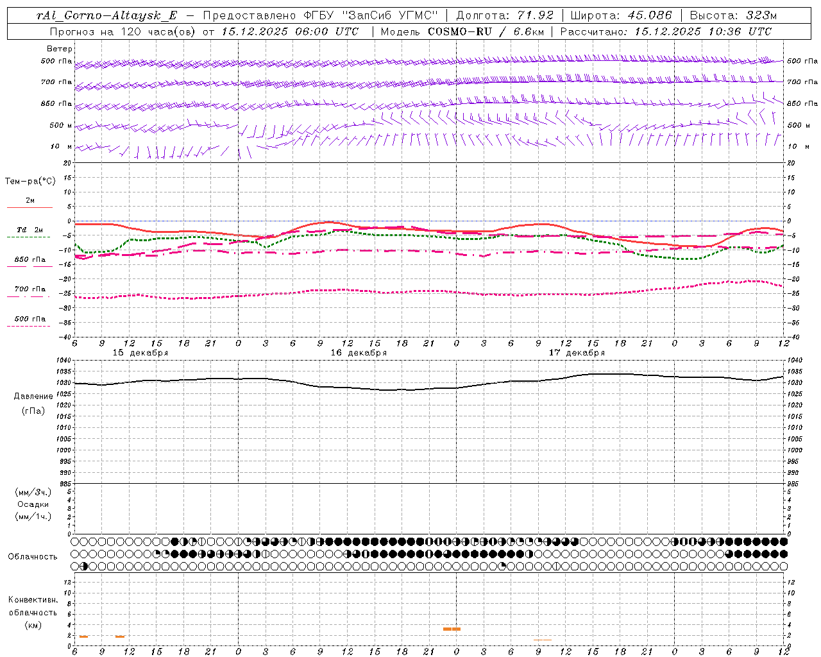Screen dimensions: 821x657
Task: Click the 10 м wind level label on left
Action: pos(62,146)
